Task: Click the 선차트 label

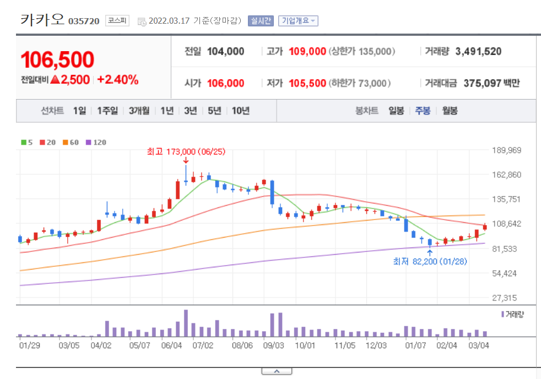Action: click(52, 111)
